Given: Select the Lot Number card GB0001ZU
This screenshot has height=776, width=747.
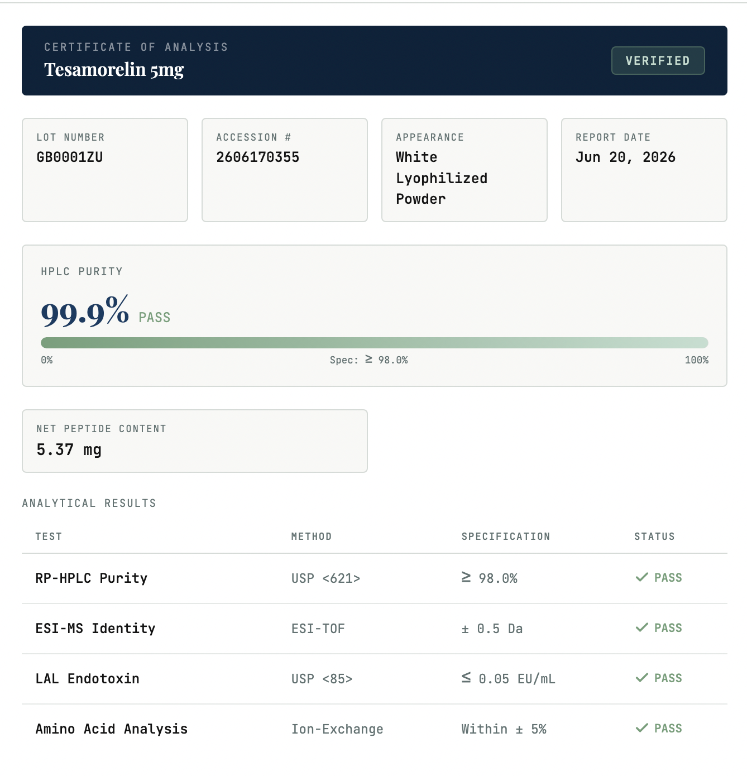Looking at the screenshot, I should (x=105, y=170).
